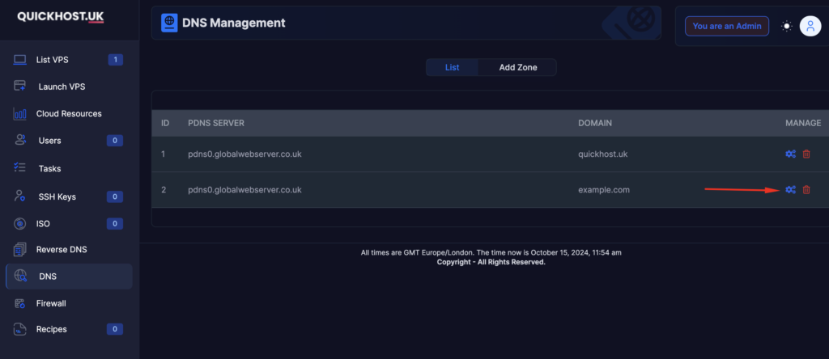Click the ISO count badge
This screenshot has width=829, height=359.
[x=115, y=224]
